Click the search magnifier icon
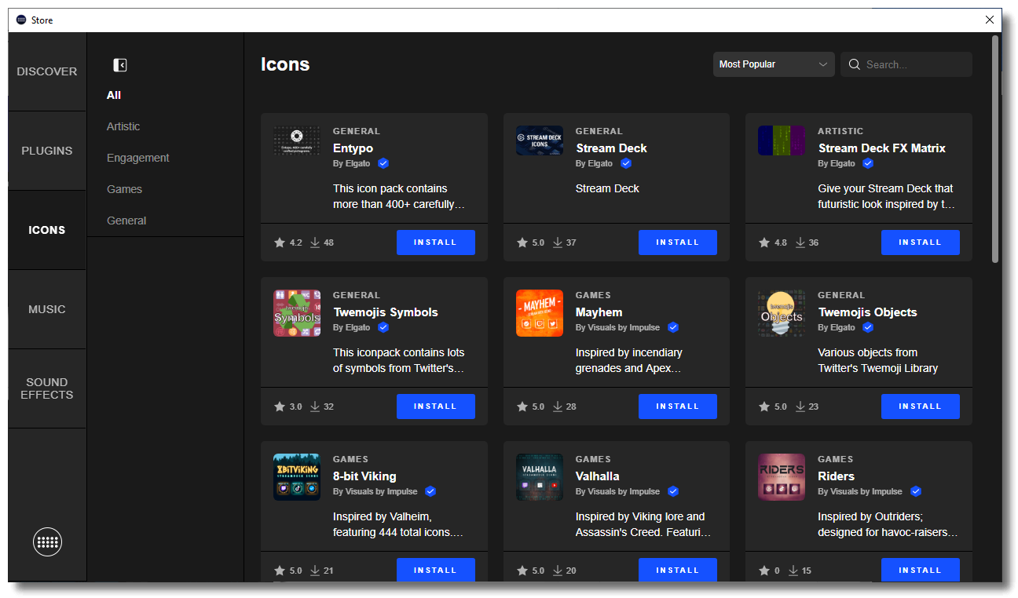This screenshot has width=1018, height=598. click(x=854, y=64)
